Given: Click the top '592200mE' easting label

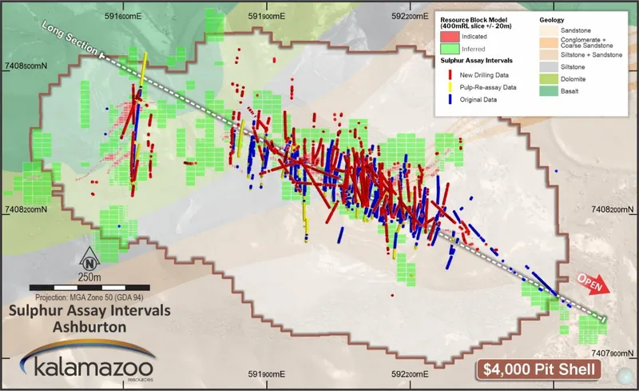Looking at the screenshot, I should 410,16.
